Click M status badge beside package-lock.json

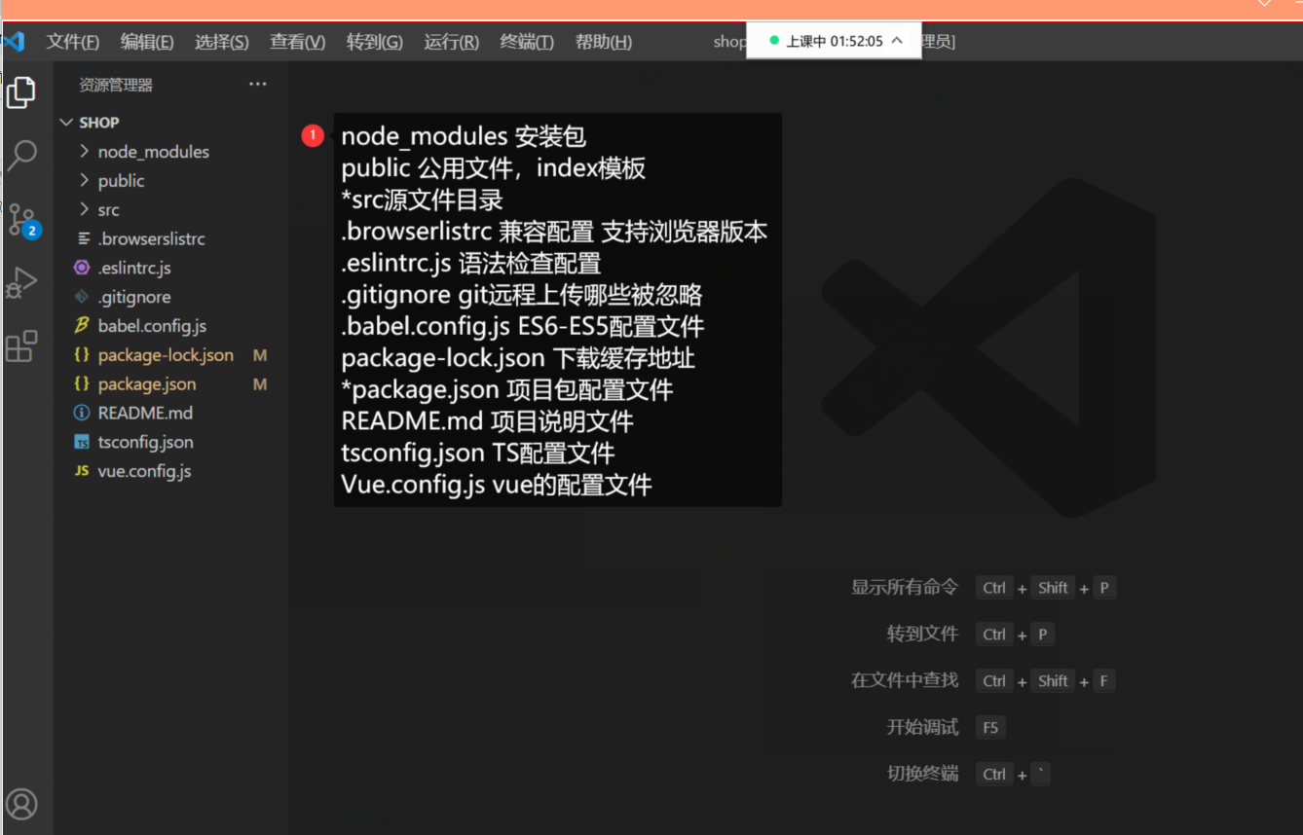click(x=260, y=355)
